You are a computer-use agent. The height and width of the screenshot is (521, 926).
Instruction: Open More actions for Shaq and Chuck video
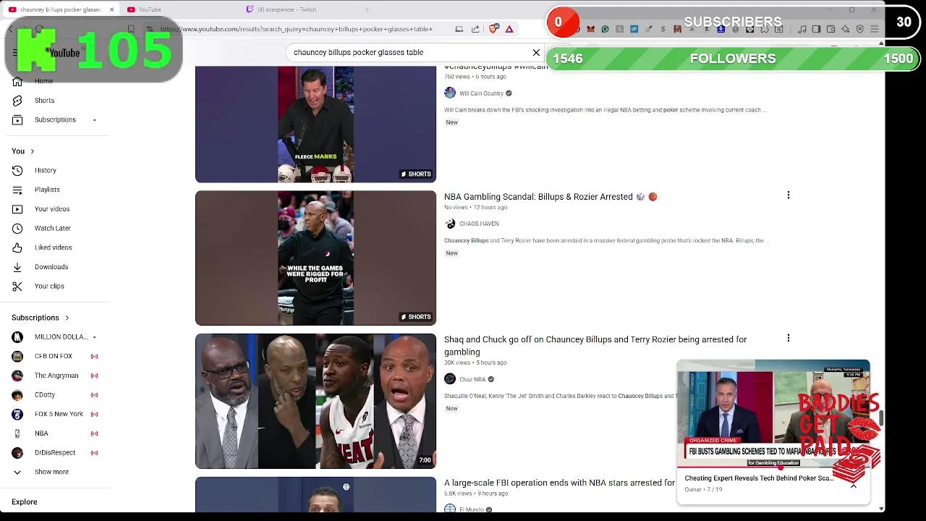[788, 338]
